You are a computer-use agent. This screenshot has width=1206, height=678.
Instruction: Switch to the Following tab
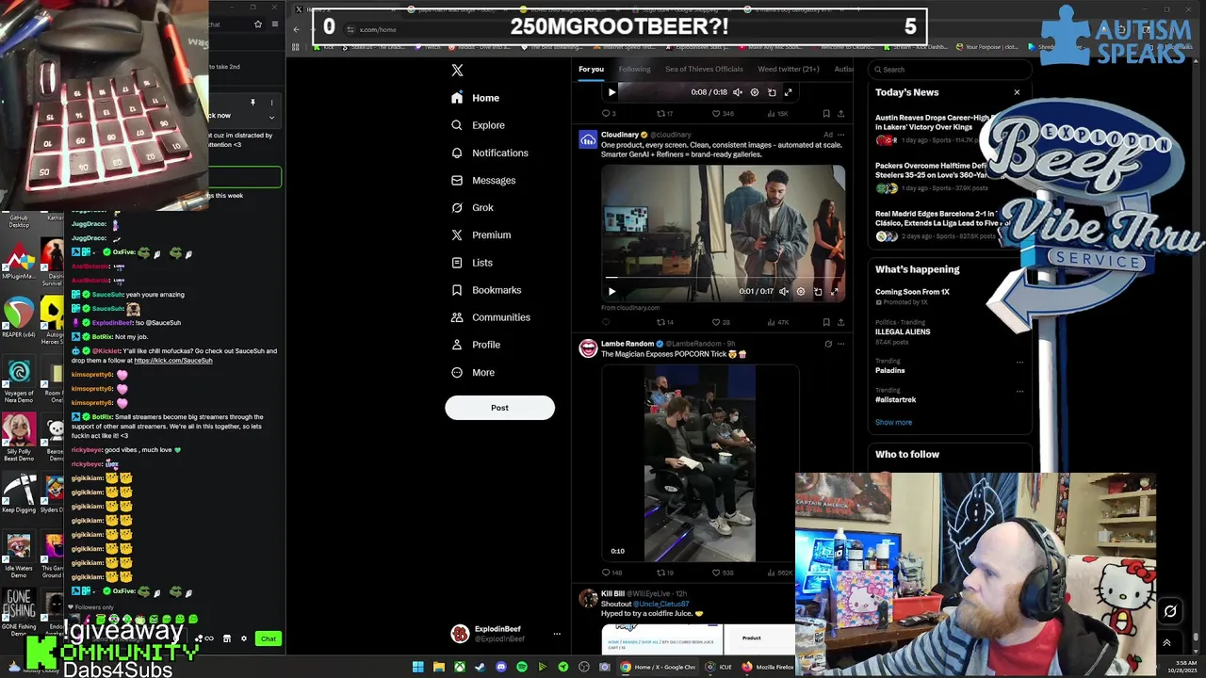coord(634,69)
